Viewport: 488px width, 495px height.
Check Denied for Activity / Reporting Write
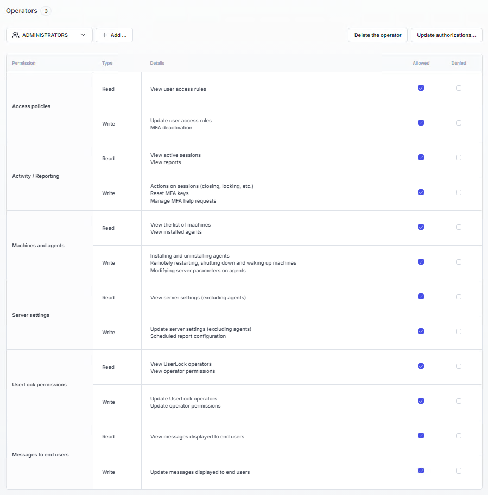pyautogui.click(x=459, y=192)
